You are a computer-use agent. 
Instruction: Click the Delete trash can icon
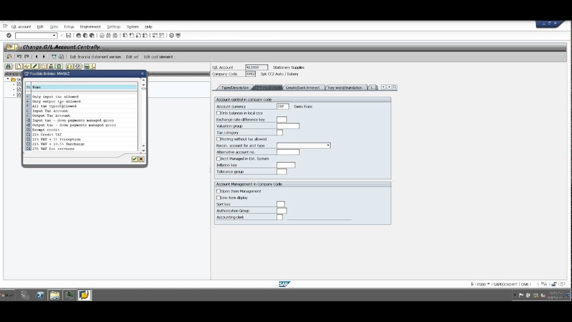click(x=59, y=66)
